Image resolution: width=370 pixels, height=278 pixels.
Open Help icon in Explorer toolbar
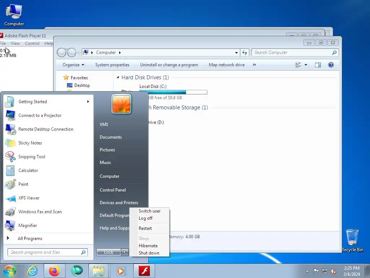coord(331,65)
